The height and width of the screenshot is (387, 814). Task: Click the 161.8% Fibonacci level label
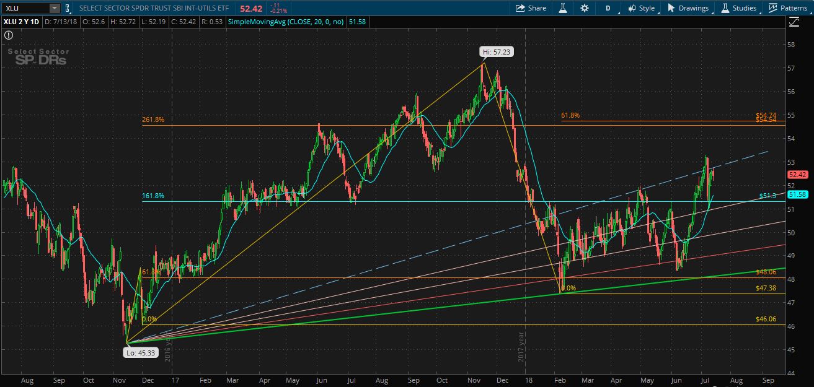154,196
